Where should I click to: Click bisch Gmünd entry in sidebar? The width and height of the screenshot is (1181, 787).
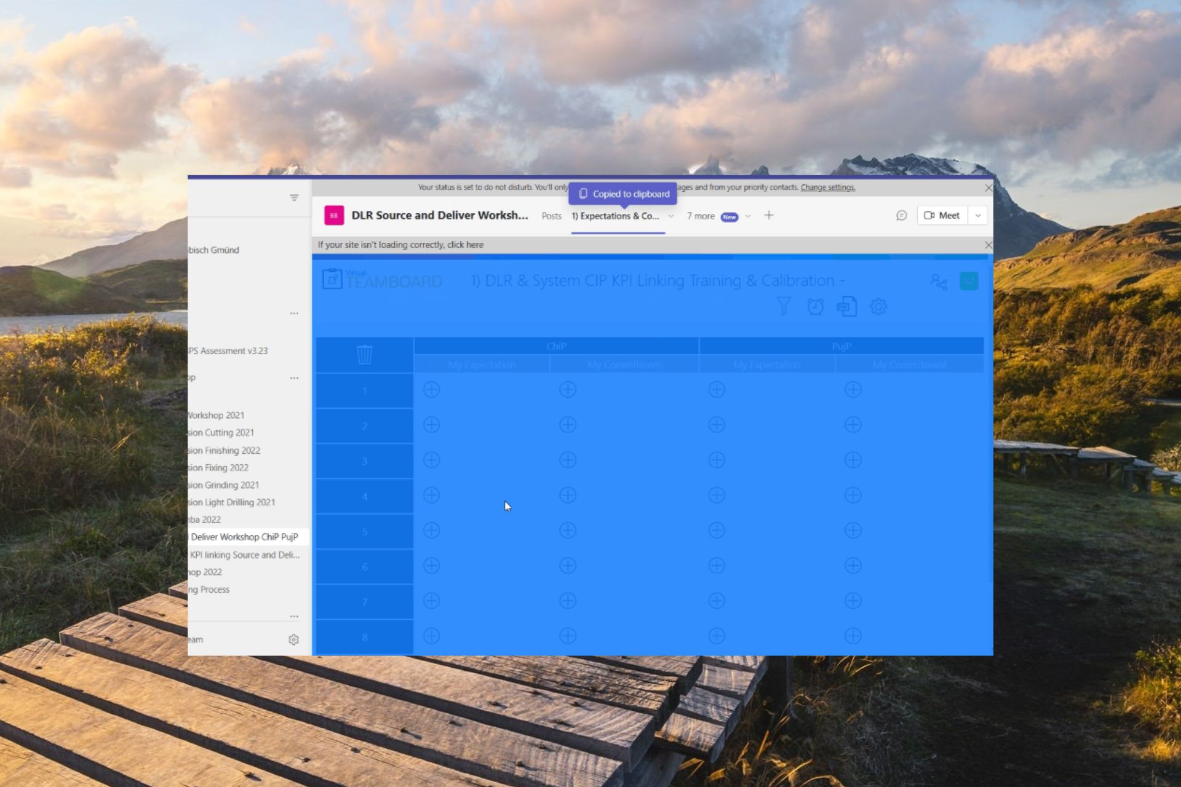[214, 250]
